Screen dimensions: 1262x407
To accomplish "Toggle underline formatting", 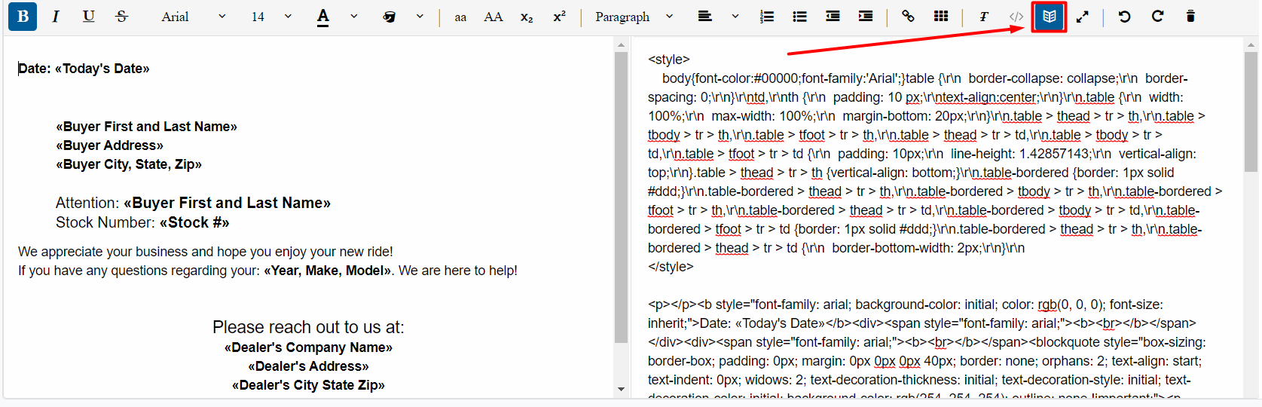I will [x=89, y=17].
